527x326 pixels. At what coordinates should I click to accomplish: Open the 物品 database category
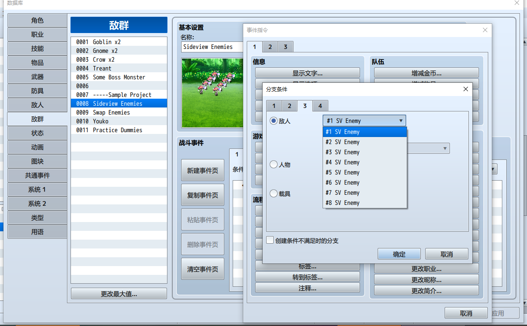(x=37, y=63)
